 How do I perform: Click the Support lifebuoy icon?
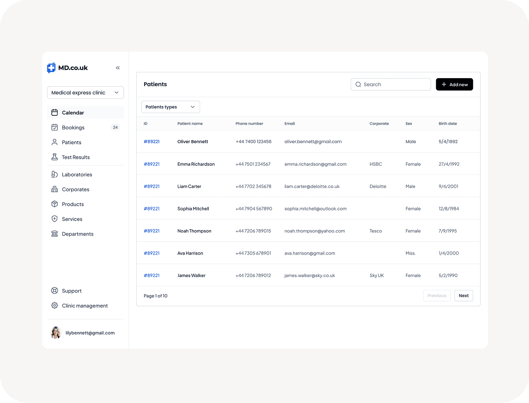click(54, 291)
